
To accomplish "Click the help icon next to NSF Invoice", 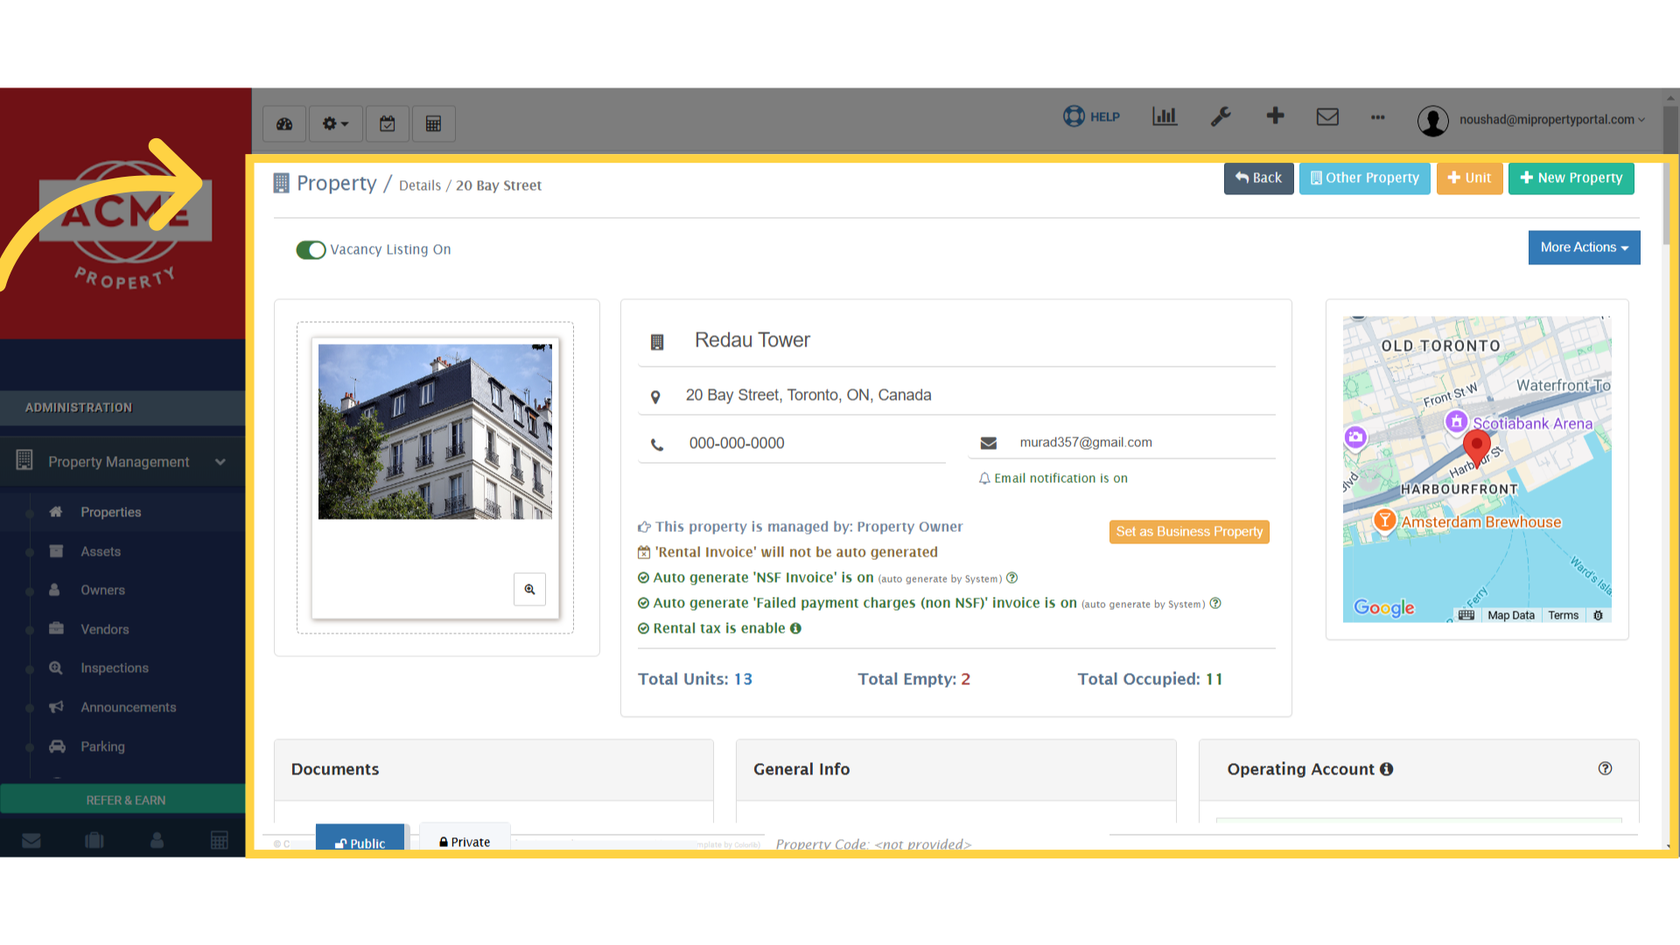I will click(x=1012, y=577).
